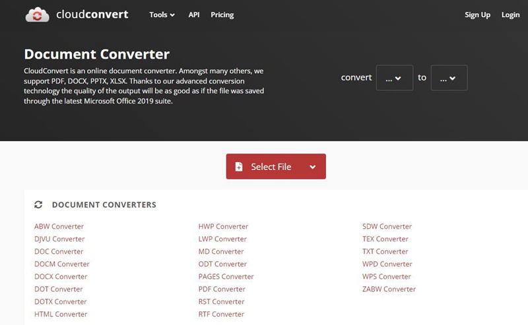Click the Sign Up link
Image resolution: width=528 pixels, height=325 pixels.
pos(477,15)
